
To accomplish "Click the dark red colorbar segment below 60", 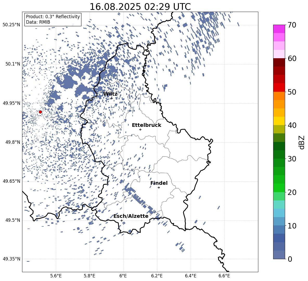I will [279, 62].
